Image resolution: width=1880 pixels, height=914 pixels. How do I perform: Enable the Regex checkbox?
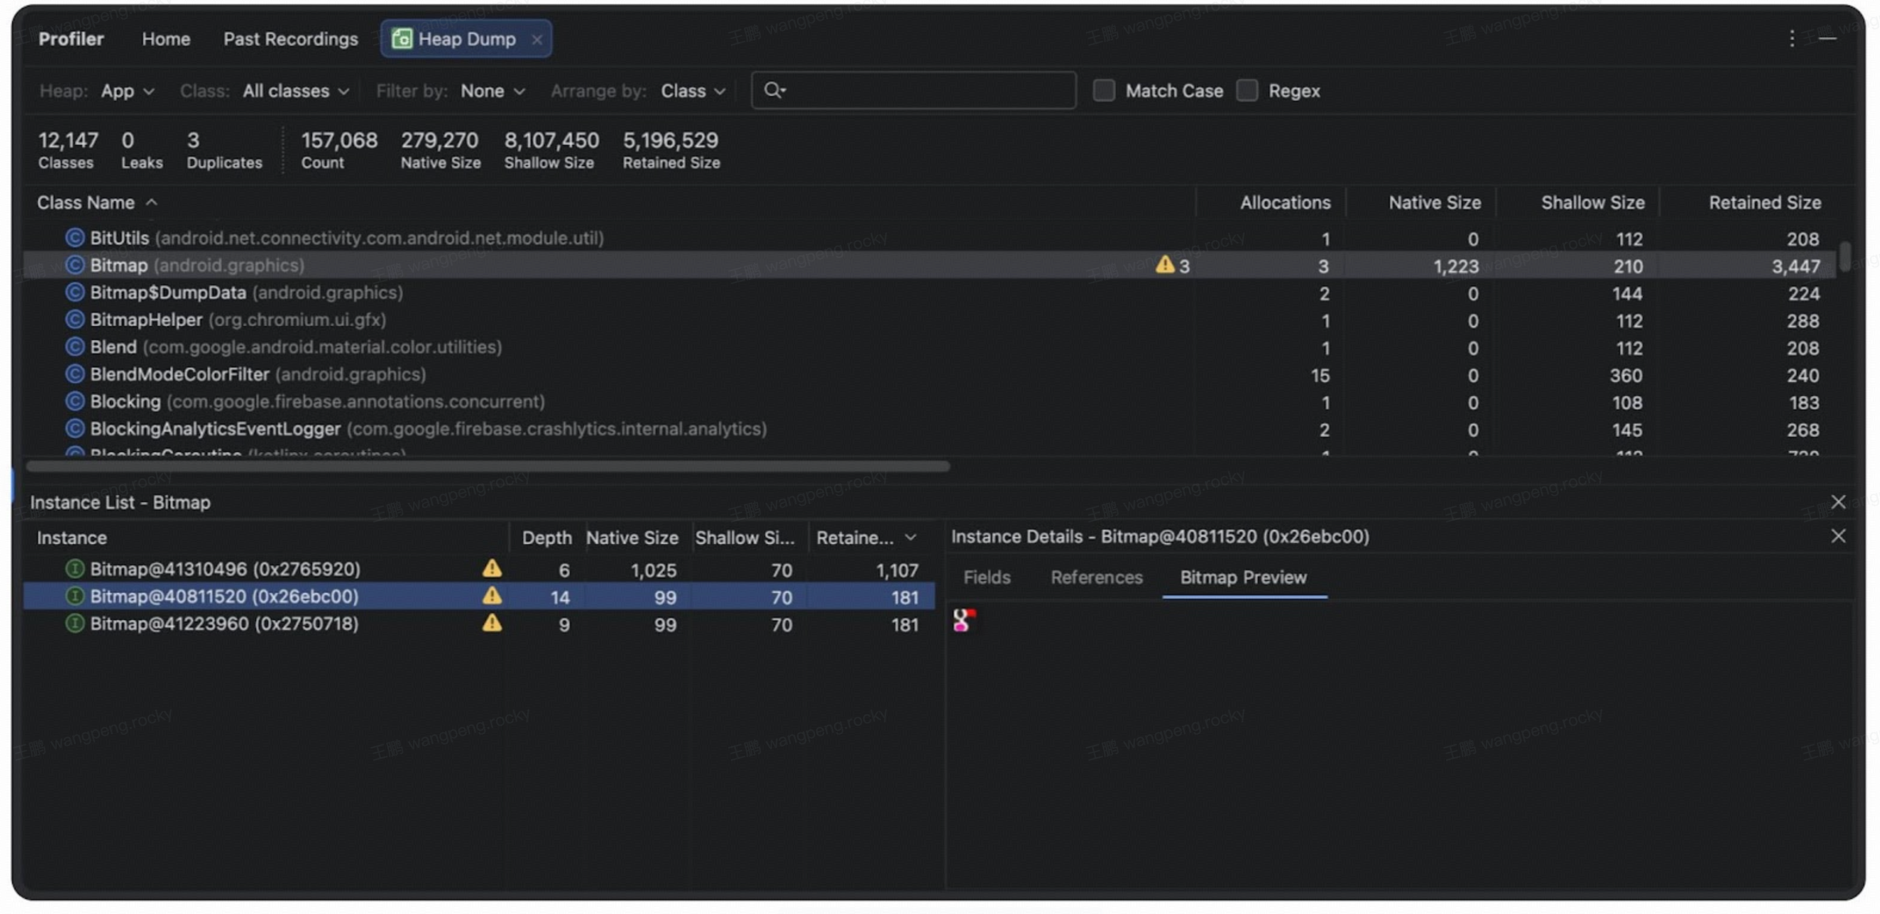[1246, 91]
